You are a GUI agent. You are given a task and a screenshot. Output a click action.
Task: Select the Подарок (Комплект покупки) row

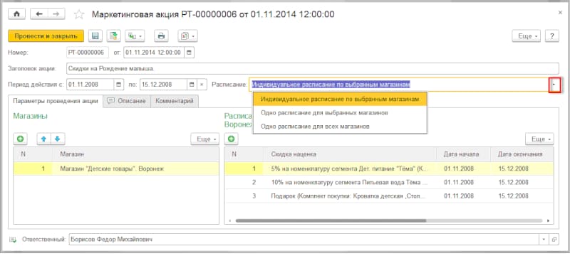[389, 196]
